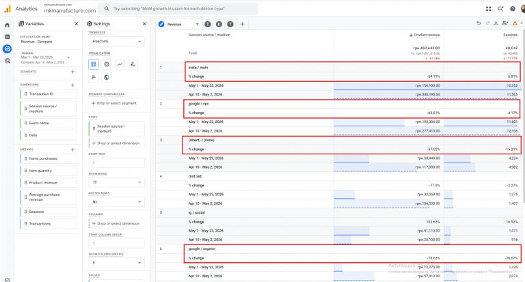Select the Transaction ID dimension

[49, 94]
